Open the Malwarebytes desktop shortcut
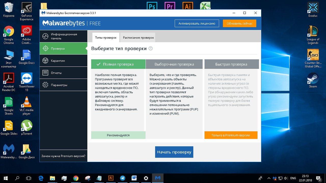The image size is (326, 183). 9,151
